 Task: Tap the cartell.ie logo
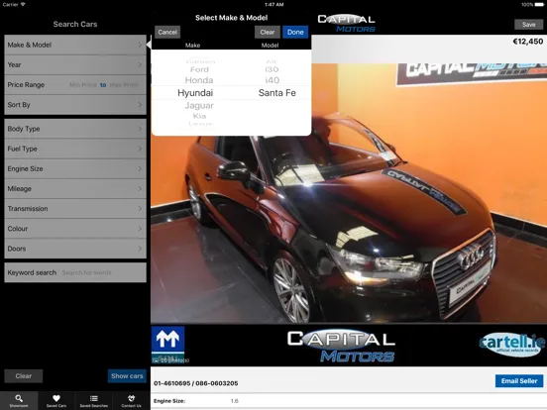point(511,344)
